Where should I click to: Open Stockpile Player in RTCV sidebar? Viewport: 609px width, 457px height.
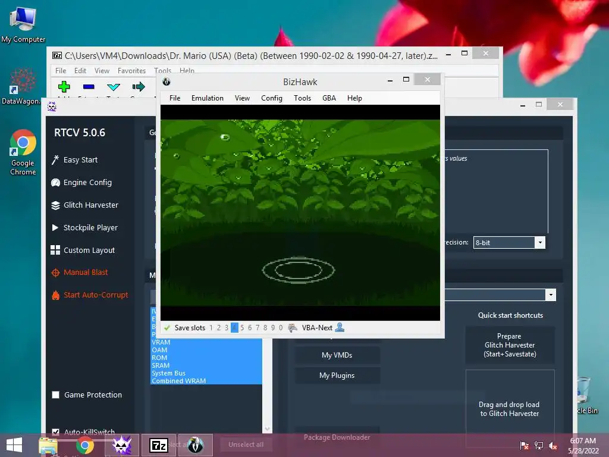(x=84, y=227)
